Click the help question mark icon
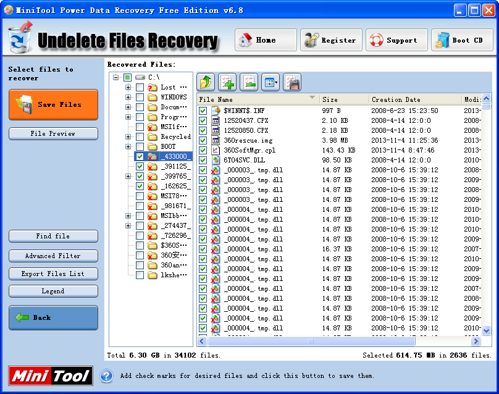Screen dimensions: 499x394 coord(107,376)
